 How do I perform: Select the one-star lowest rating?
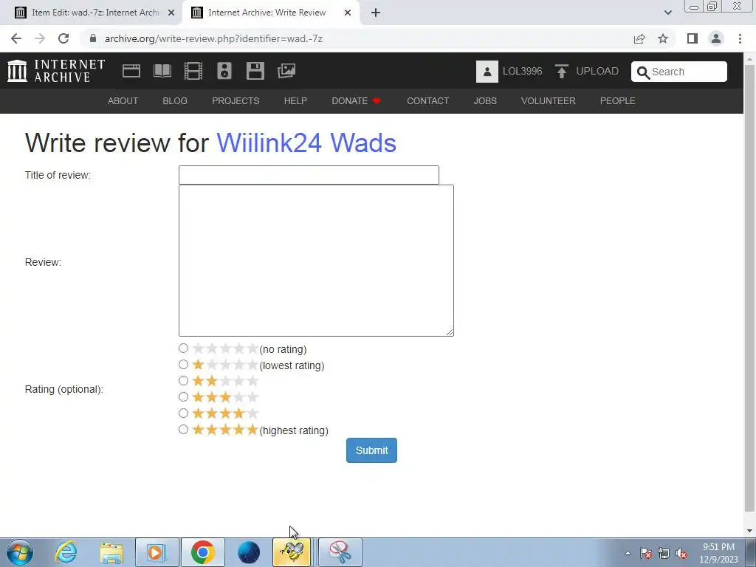point(183,365)
